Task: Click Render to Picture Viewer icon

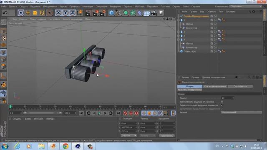Action: [x=96, y=13]
